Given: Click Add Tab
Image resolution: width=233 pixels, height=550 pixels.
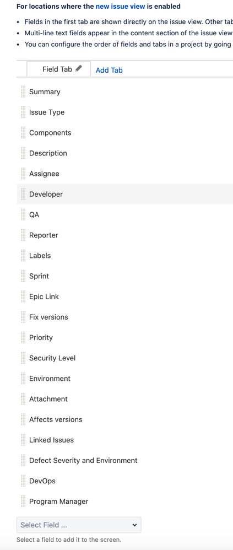Looking at the screenshot, I should (109, 70).
